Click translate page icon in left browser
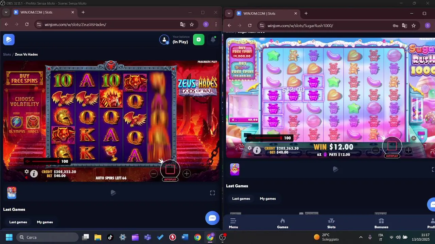 pyautogui.click(x=182, y=24)
